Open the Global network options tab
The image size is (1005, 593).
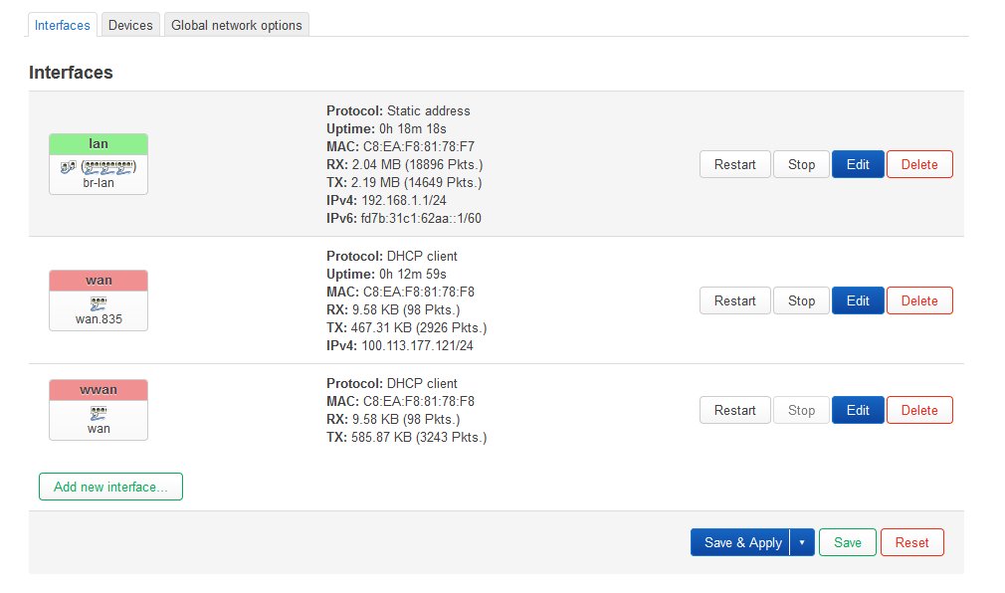click(x=237, y=25)
